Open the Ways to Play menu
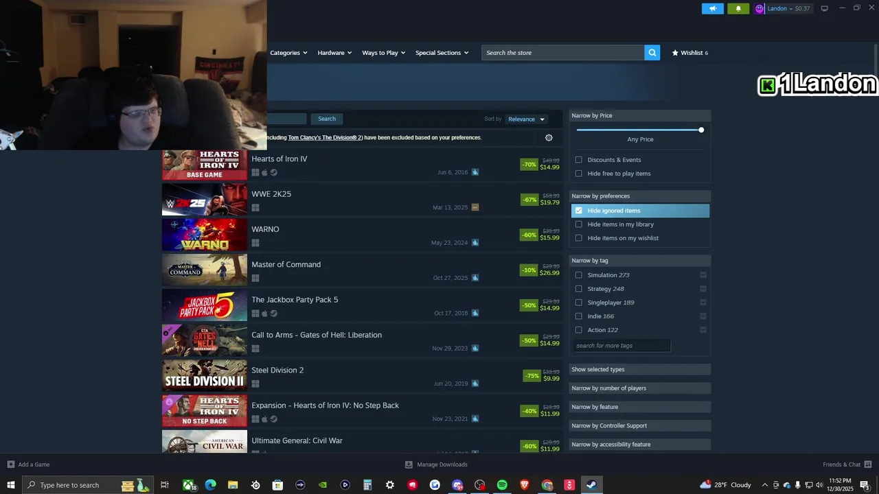Screen dimensions: 879x494 384,53
